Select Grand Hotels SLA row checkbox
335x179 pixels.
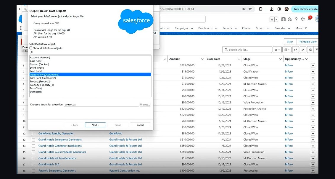point(33,165)
